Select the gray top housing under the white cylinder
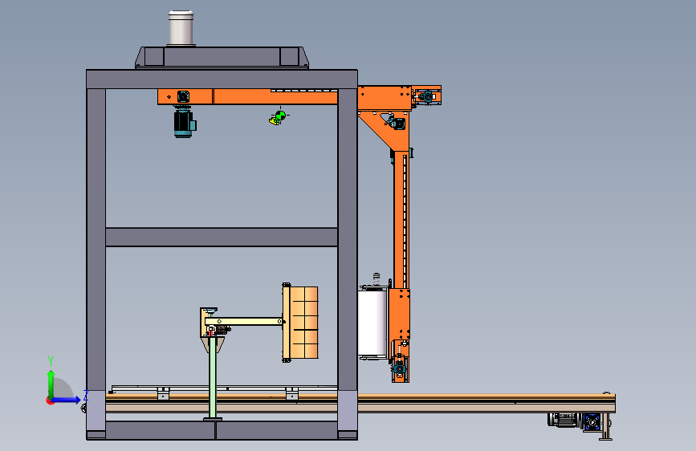The width and height of the screenshot is (696, 451). pyautogui.click(x=222, y=58)
